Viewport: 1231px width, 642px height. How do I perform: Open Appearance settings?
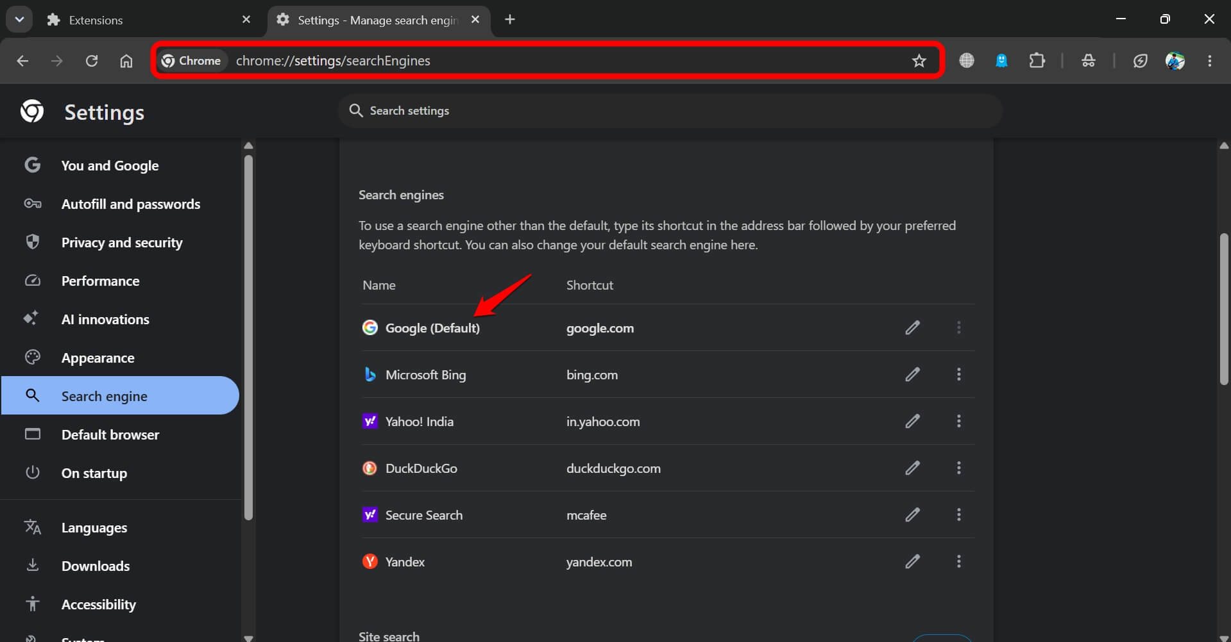(120, 358)
